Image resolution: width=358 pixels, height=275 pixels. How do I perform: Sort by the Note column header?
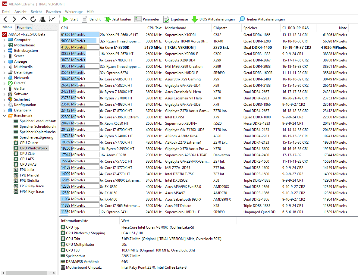pos(332,28)
